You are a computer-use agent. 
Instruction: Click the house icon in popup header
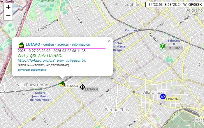point(21,45)
